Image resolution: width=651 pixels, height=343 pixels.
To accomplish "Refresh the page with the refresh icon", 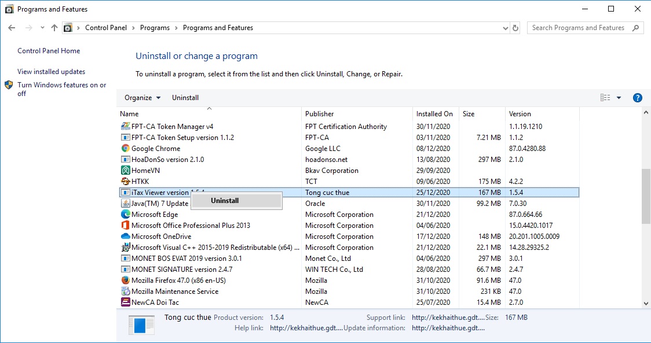I will tap(515, 27).
